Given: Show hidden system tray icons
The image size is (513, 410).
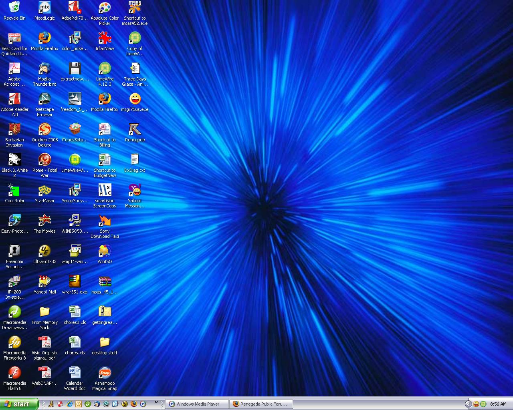Looking at the screenshot, I should (468, 404).
